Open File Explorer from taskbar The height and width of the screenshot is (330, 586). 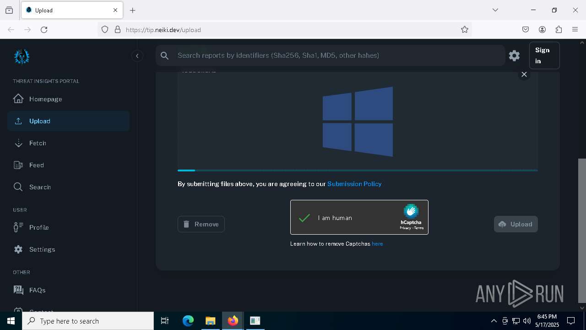(x=210, y=321)
